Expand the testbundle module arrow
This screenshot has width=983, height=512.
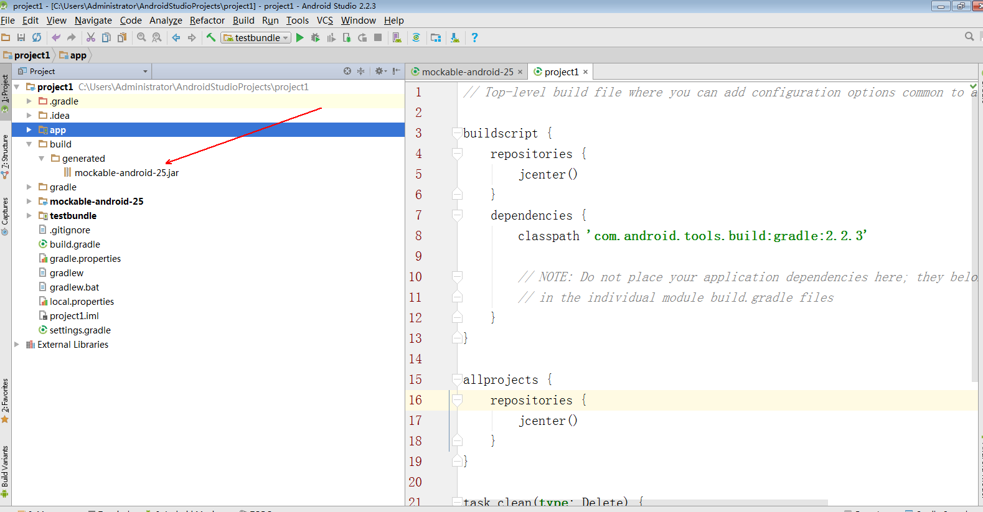(29, 215)
